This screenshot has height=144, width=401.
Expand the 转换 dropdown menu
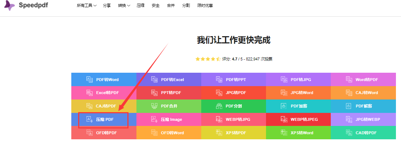tap(124, 5)
